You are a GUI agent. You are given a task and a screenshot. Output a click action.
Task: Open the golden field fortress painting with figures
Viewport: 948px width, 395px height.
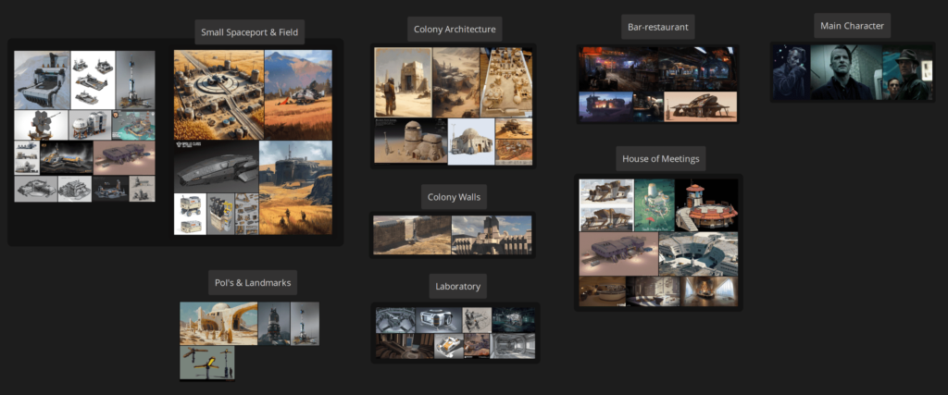click(x=296, y=187)
